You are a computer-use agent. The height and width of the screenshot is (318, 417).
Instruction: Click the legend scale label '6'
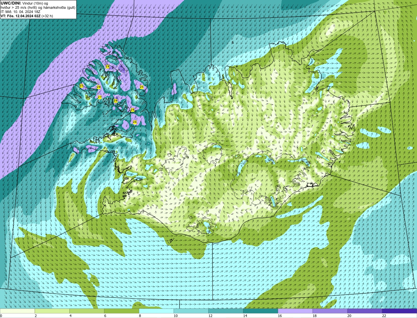pyautogui.click(x=105, y=316)
